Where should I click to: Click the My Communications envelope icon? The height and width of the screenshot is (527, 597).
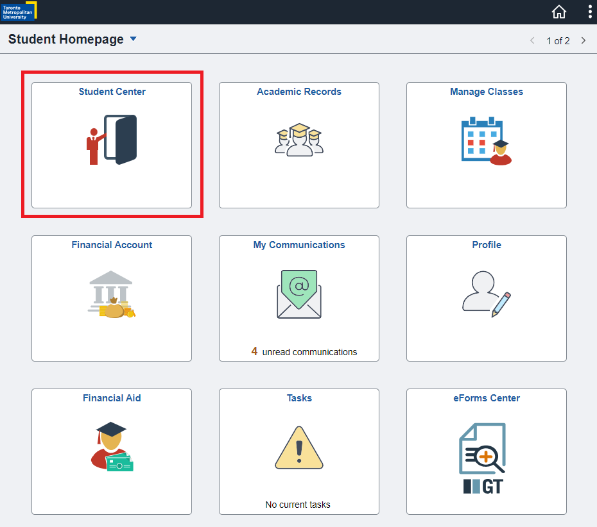[x=299, y=294]
